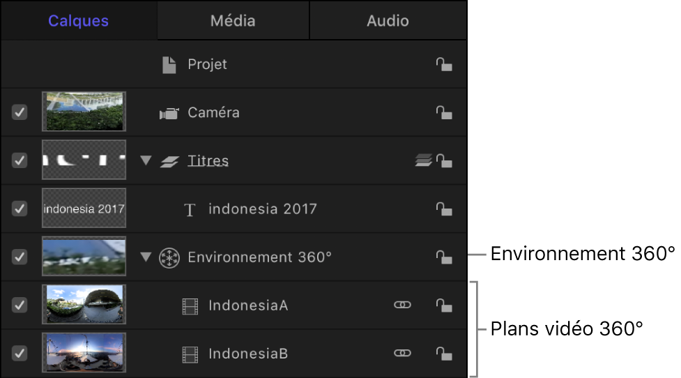Disable the Caméra layer checkbox
Image resolution: width=681 pixels, height=378 pixels.
pos(20,112)
